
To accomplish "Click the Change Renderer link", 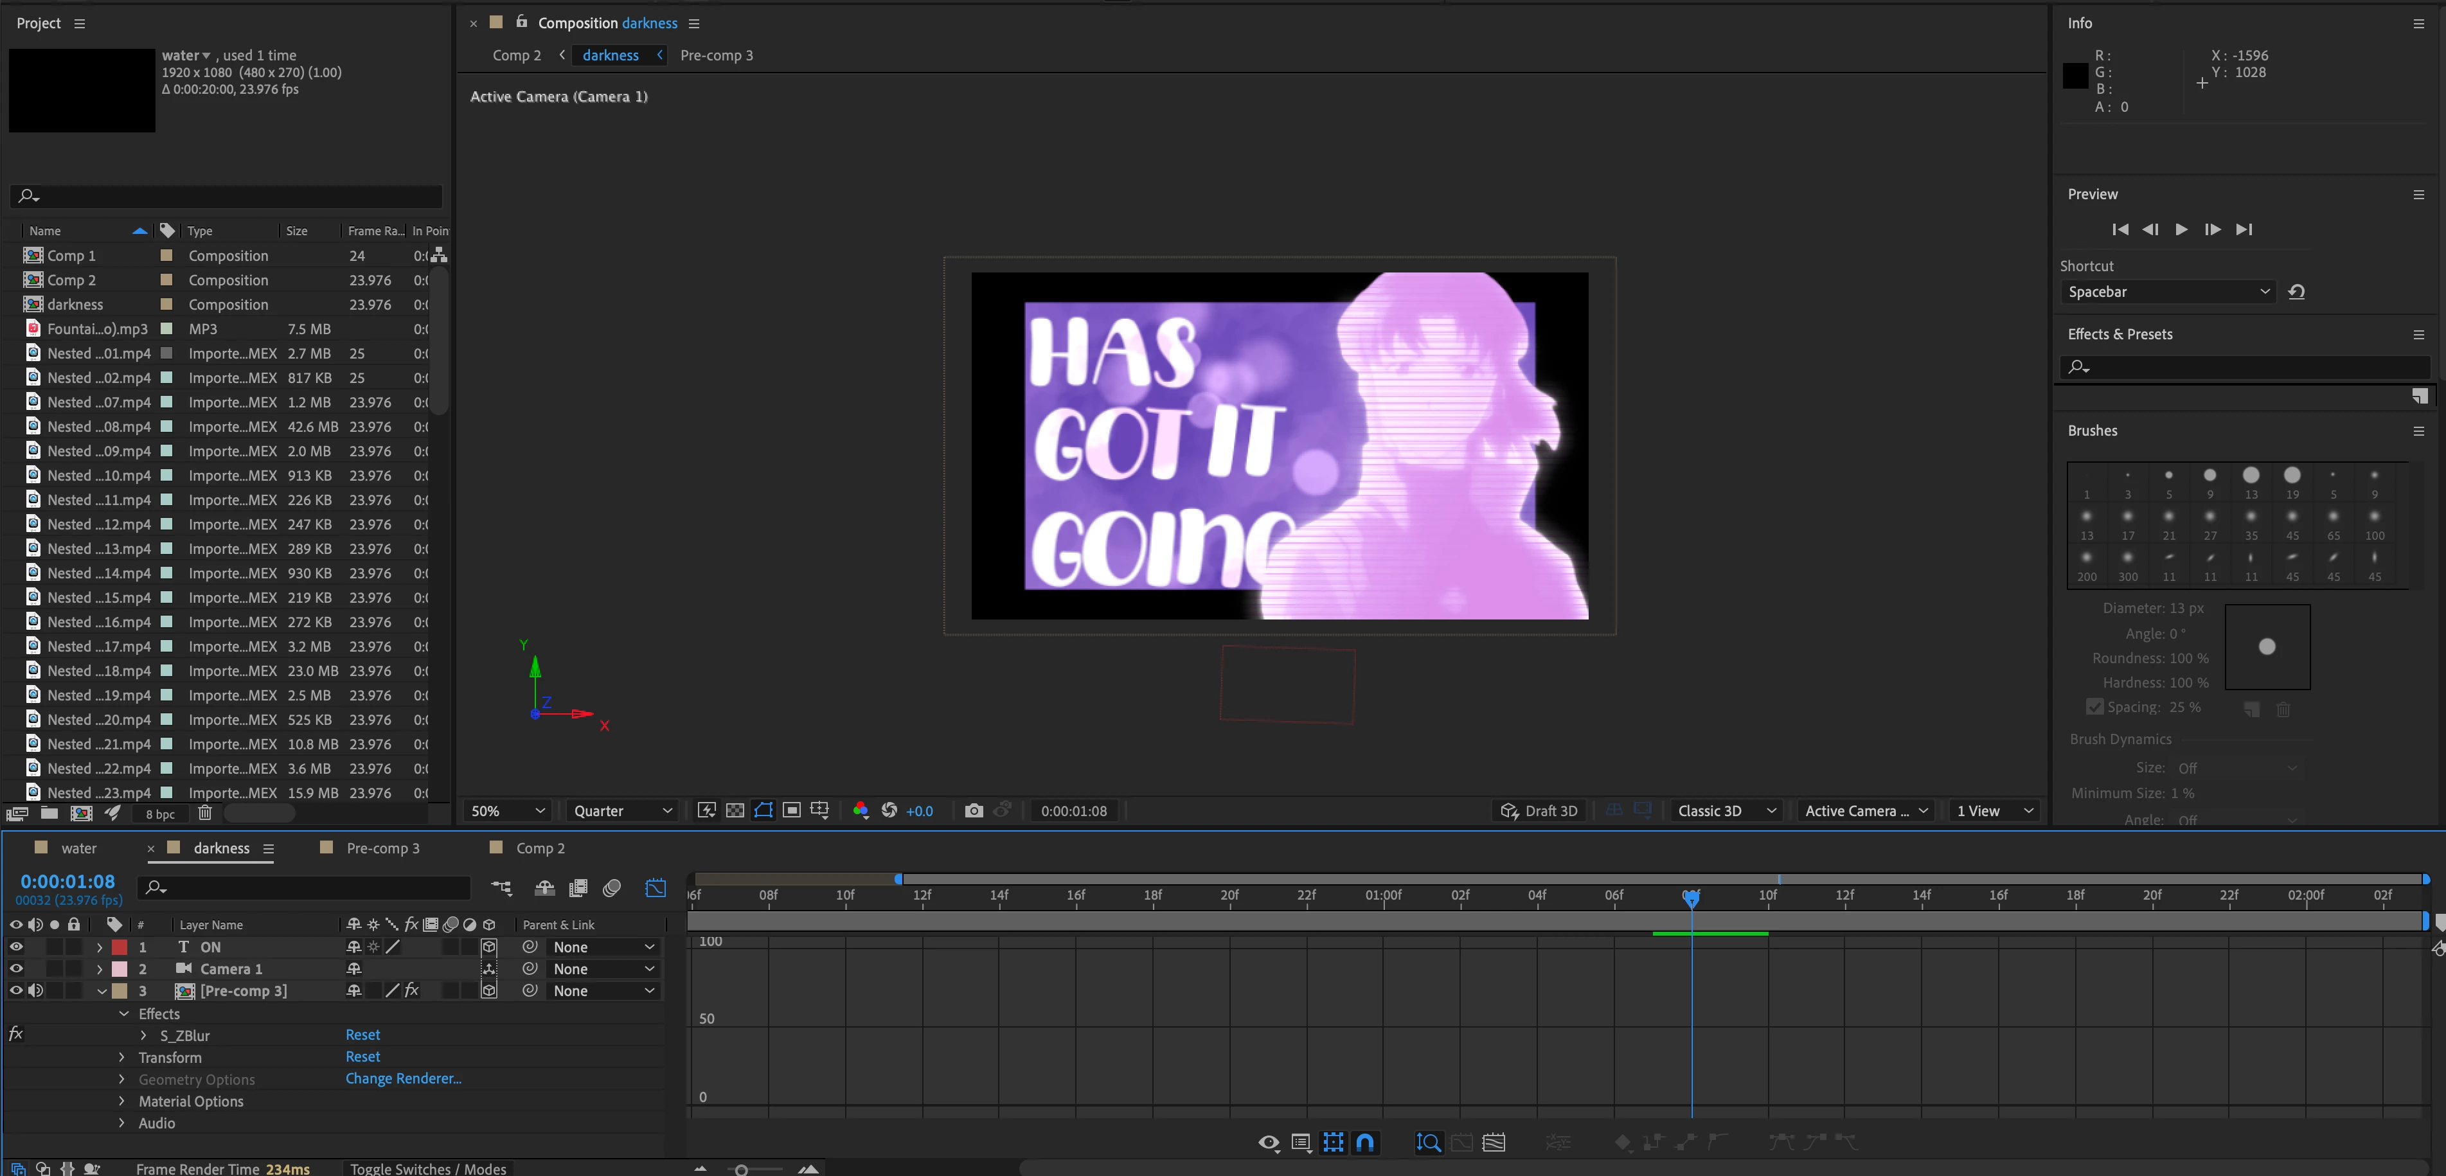I will tap(402, 1079).
